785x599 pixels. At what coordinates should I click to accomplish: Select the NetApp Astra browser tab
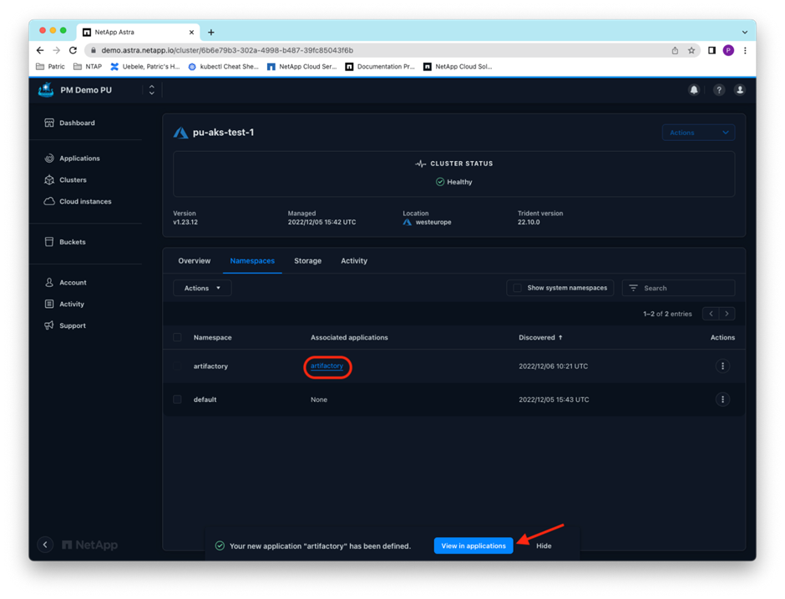click(x=139, y=33)
